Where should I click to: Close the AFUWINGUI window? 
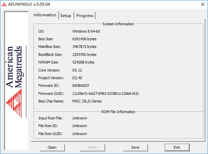click(203, 4)
